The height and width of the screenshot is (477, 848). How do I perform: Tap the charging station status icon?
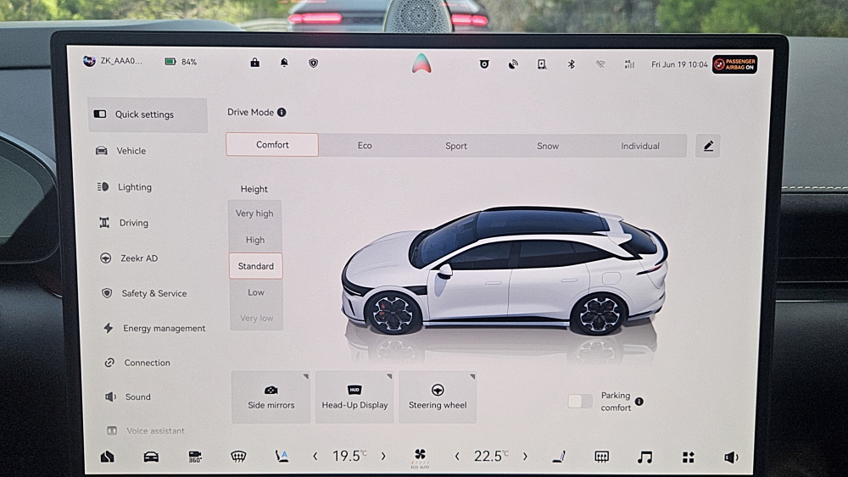click(x=542, y=64)
